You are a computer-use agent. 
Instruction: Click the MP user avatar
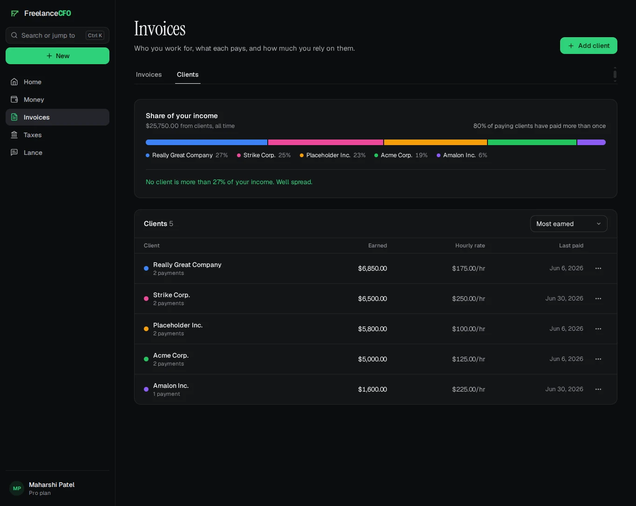(17, 488)
